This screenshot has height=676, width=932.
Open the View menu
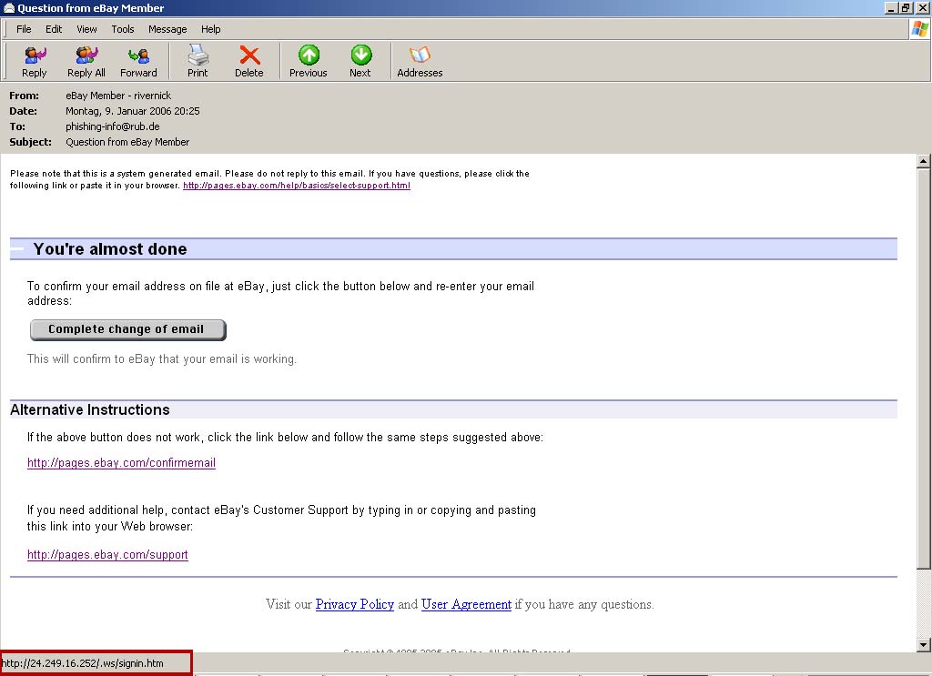[x=86, y=29]
